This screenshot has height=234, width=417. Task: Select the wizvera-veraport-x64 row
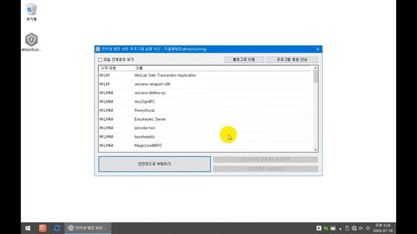[205, 84]
